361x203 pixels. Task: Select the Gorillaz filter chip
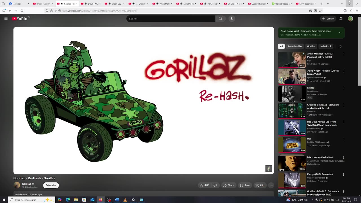point(311,47)
